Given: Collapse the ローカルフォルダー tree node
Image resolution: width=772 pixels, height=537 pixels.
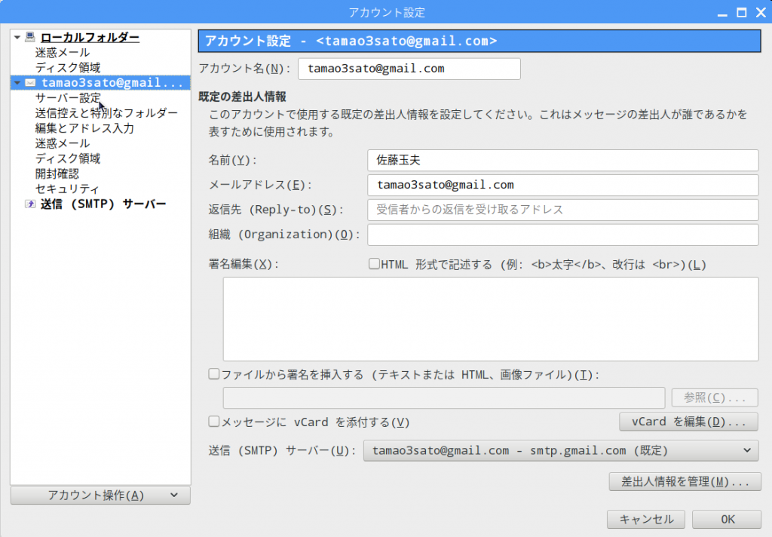Looking at the screenshot, I should tap(17, 38).
